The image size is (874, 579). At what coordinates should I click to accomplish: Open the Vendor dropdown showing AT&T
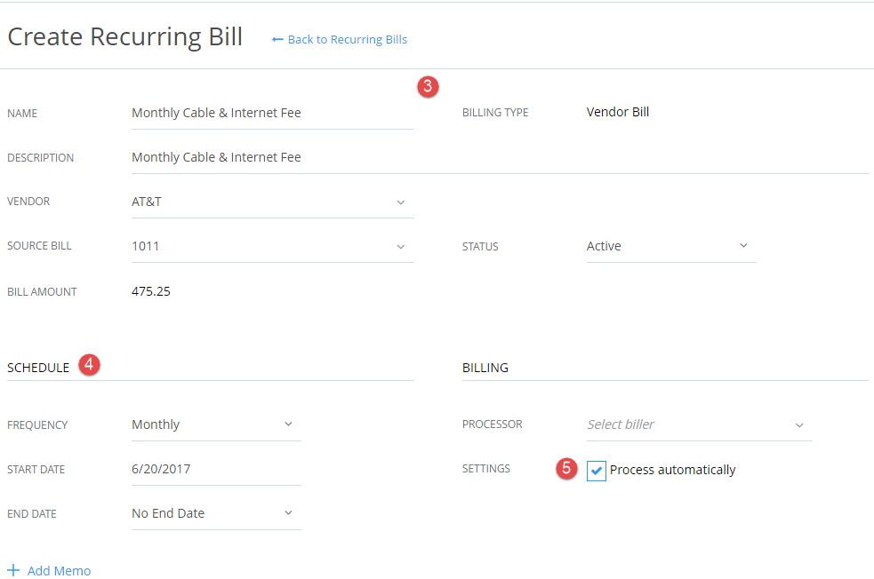click(273, 202)
